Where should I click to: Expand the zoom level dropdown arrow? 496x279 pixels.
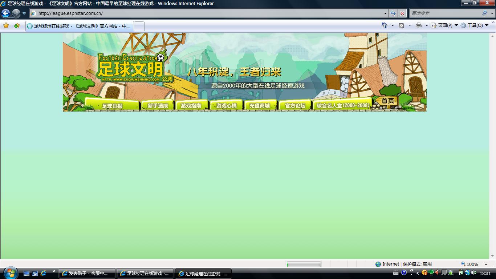coord(486,264)
